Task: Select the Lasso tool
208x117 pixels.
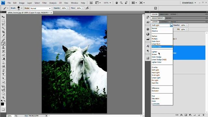Action: pyautogui.click(x=3, y=25)
